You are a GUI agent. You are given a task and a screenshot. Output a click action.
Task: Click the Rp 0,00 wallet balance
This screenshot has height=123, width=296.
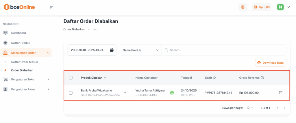coord(262,7)
